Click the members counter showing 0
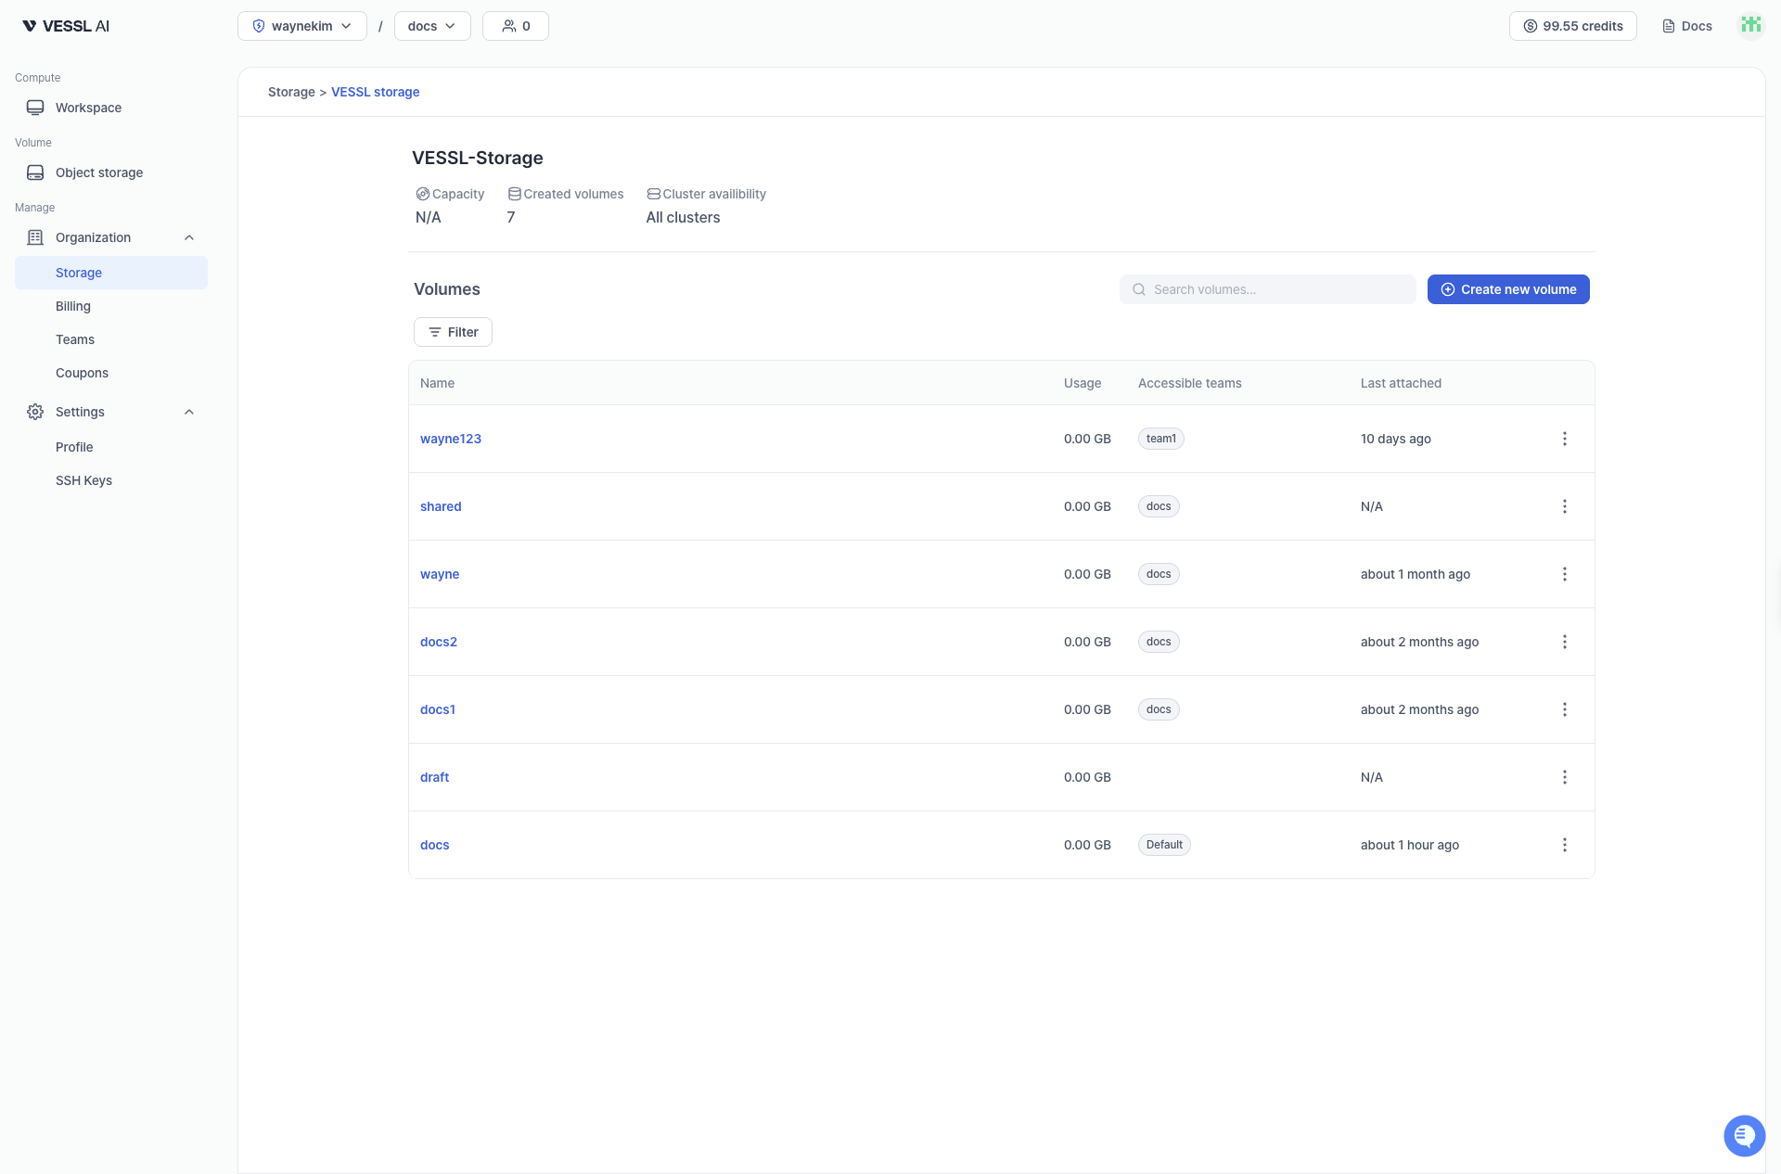This screenshot has width=1781, height=1174. 515,26
